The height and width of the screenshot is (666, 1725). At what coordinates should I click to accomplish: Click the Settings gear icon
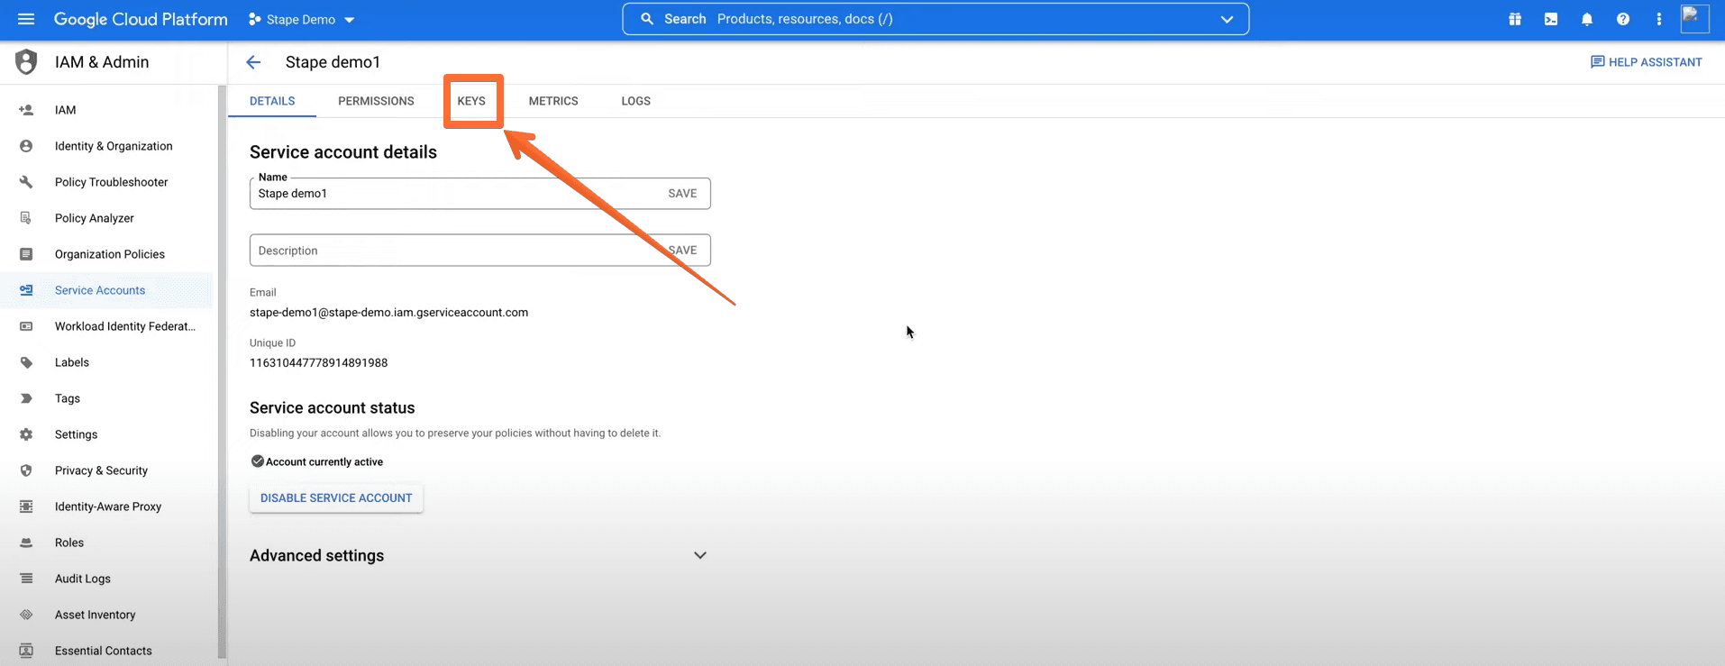[26, 434]
